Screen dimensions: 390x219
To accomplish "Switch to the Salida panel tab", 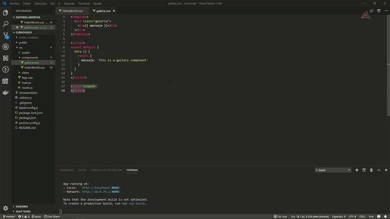I will coord(82,170).
